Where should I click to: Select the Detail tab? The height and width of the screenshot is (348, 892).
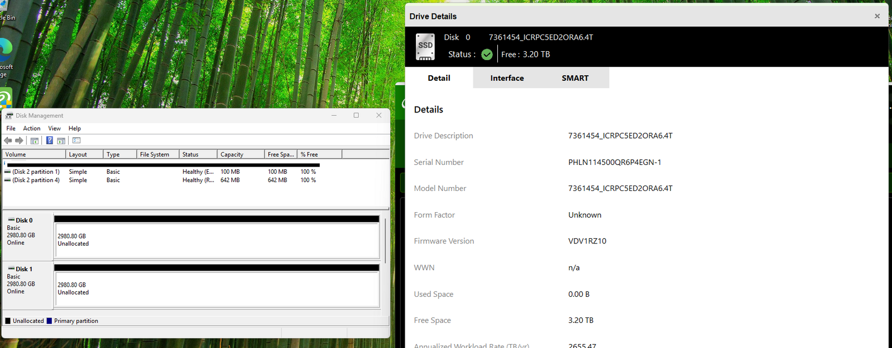[x=439, y=78]
